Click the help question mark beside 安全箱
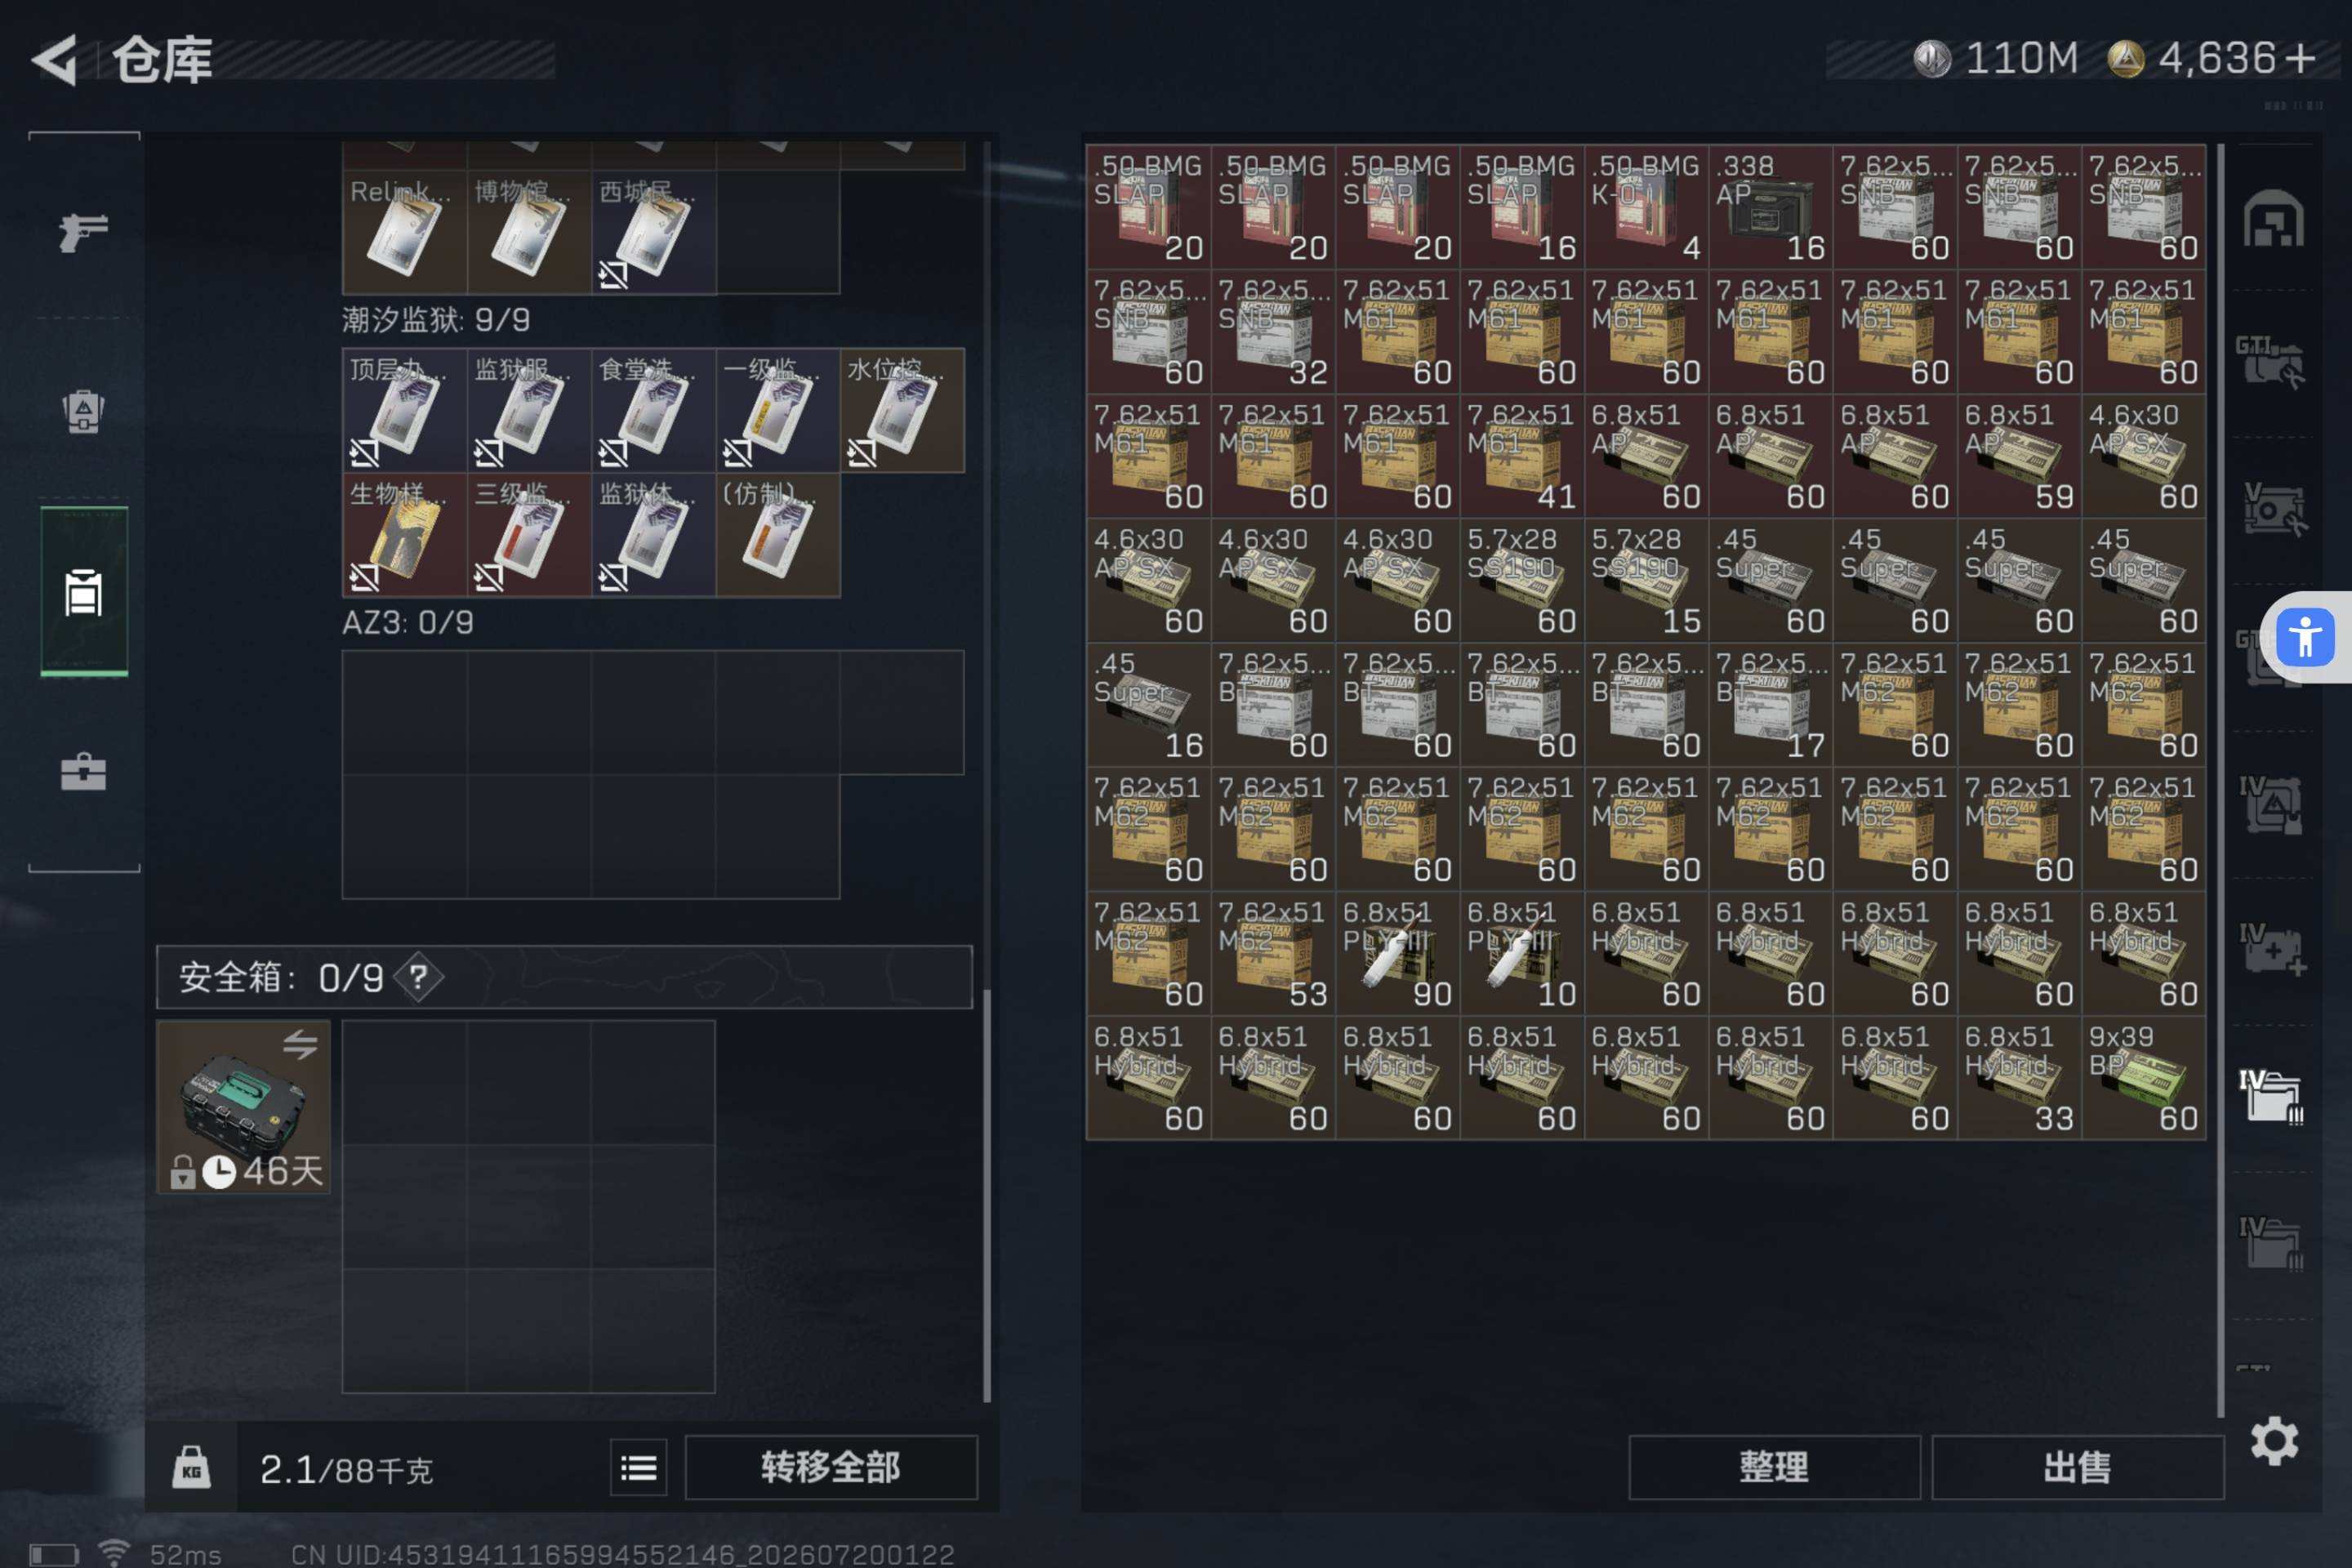 (x=419, y=977)
